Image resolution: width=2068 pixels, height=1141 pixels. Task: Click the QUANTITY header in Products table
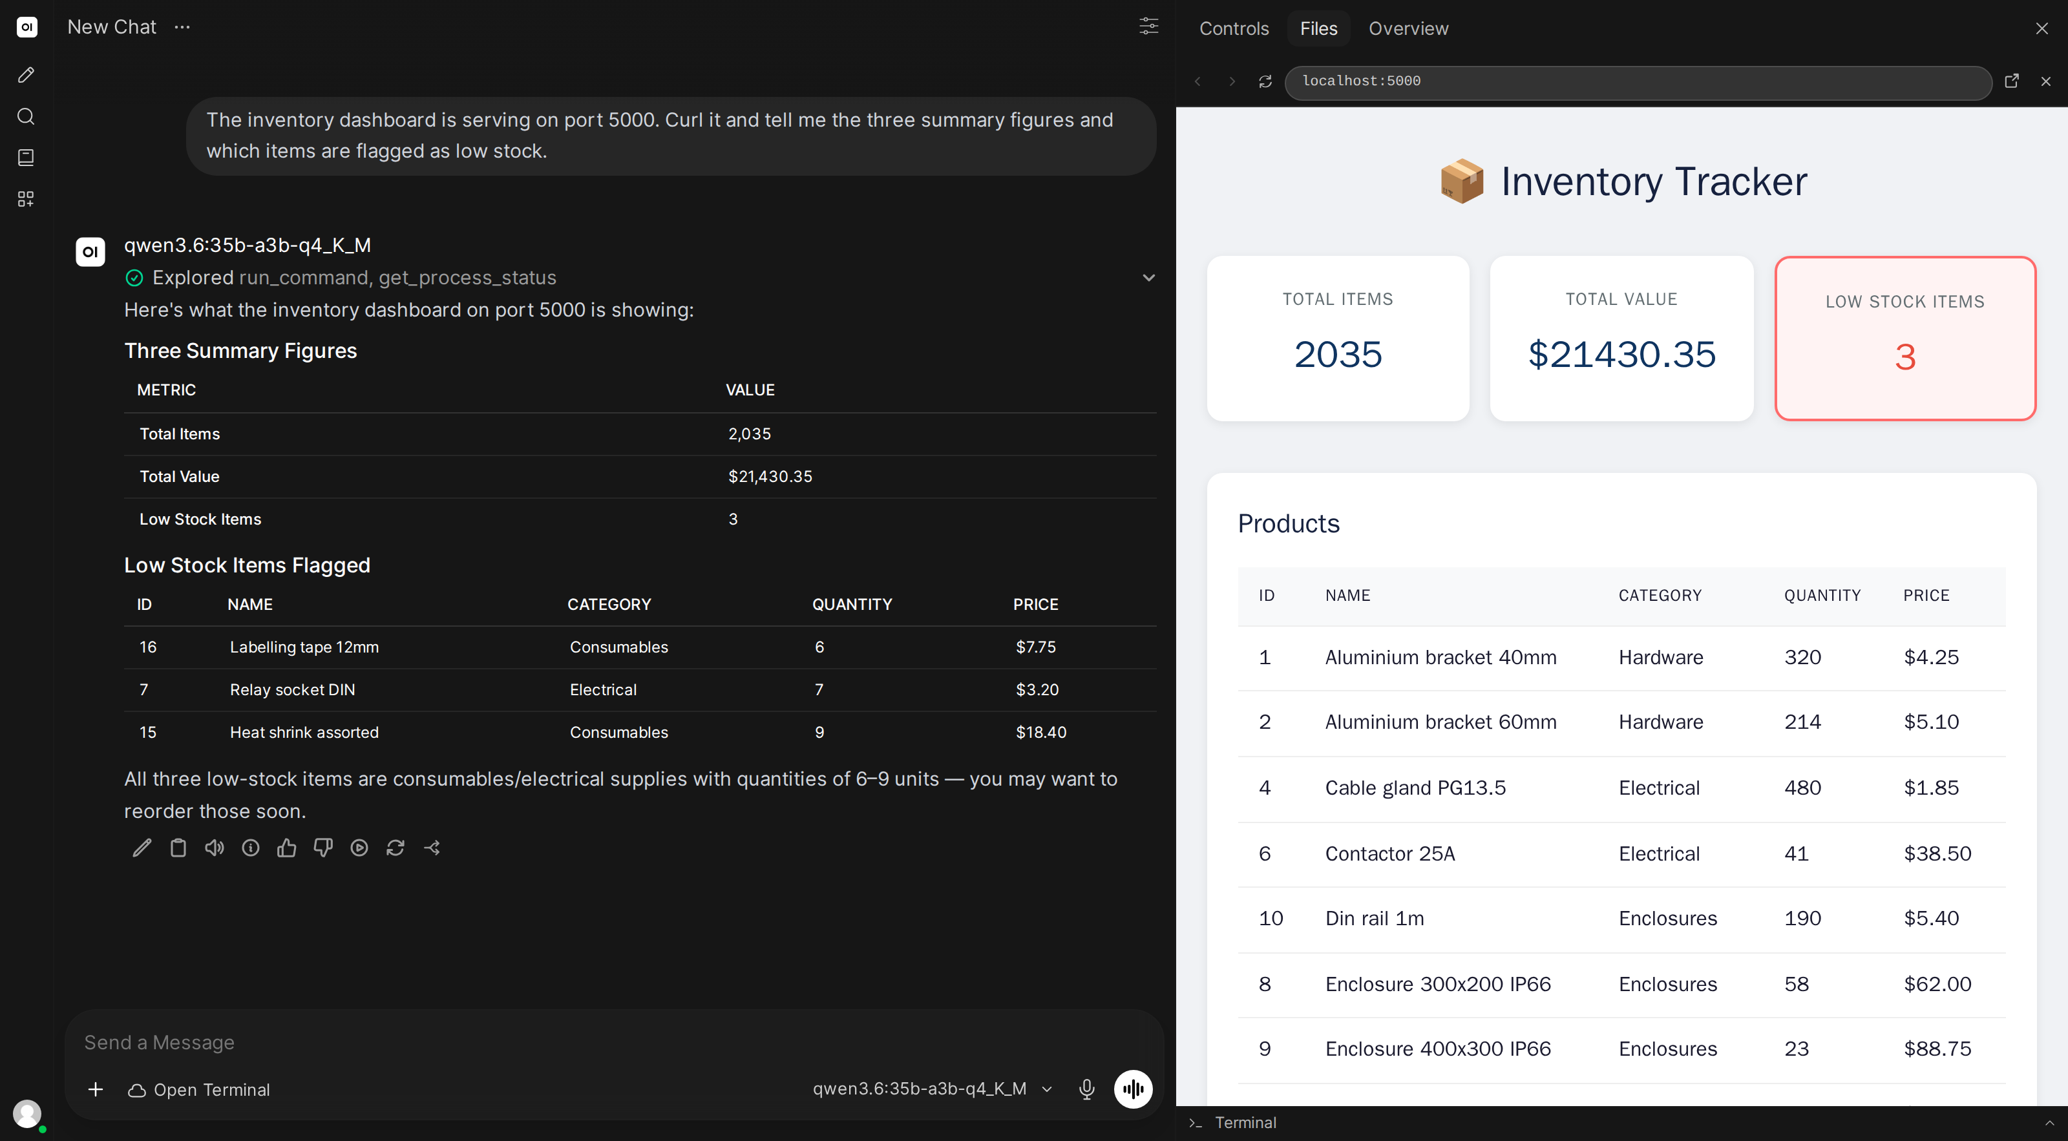[x=1822, y=595]
